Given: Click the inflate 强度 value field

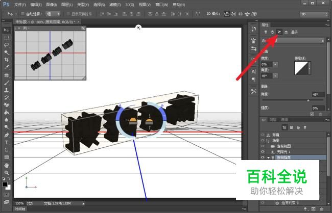Looking at the screenshot, I should coord(318,108).
